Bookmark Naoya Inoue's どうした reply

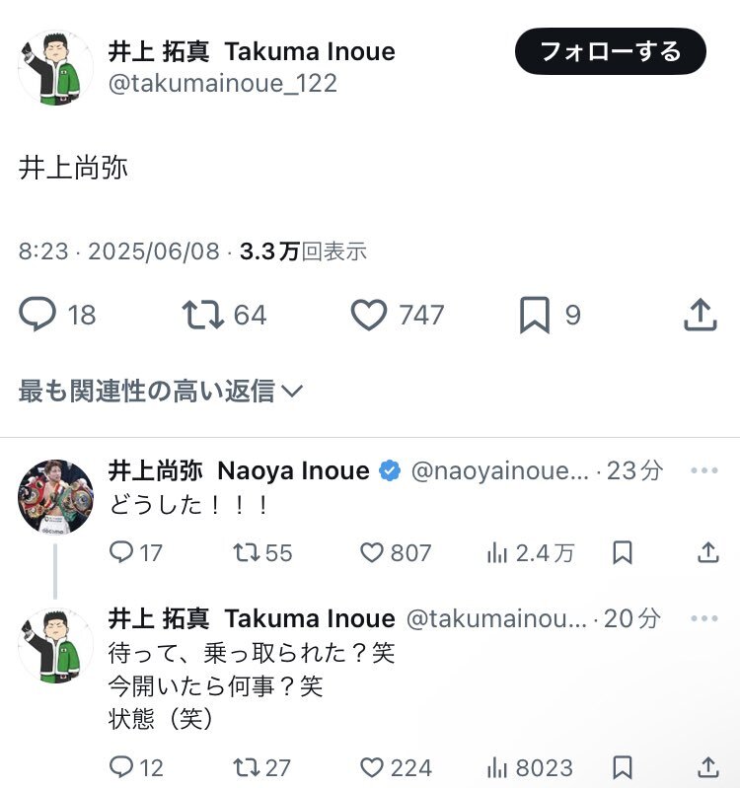(x=623, y=553)
